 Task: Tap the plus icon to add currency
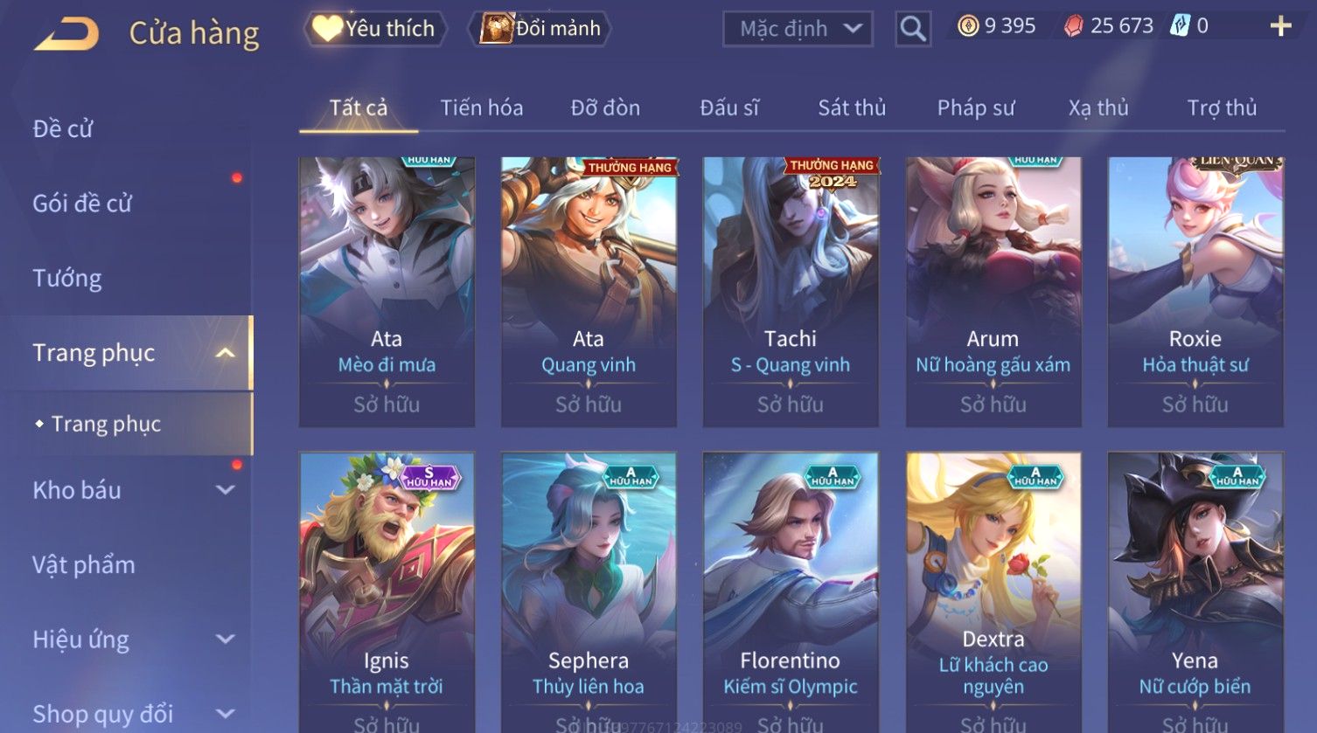point(1280,26)
